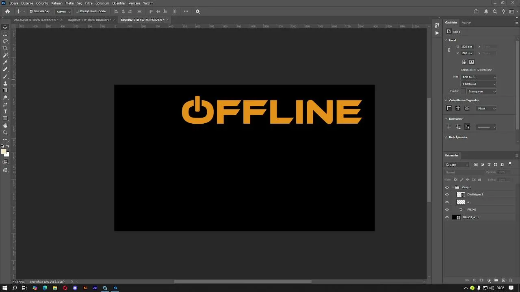Collapse the Grup 1 folder arrow

[x=453, y=187]
